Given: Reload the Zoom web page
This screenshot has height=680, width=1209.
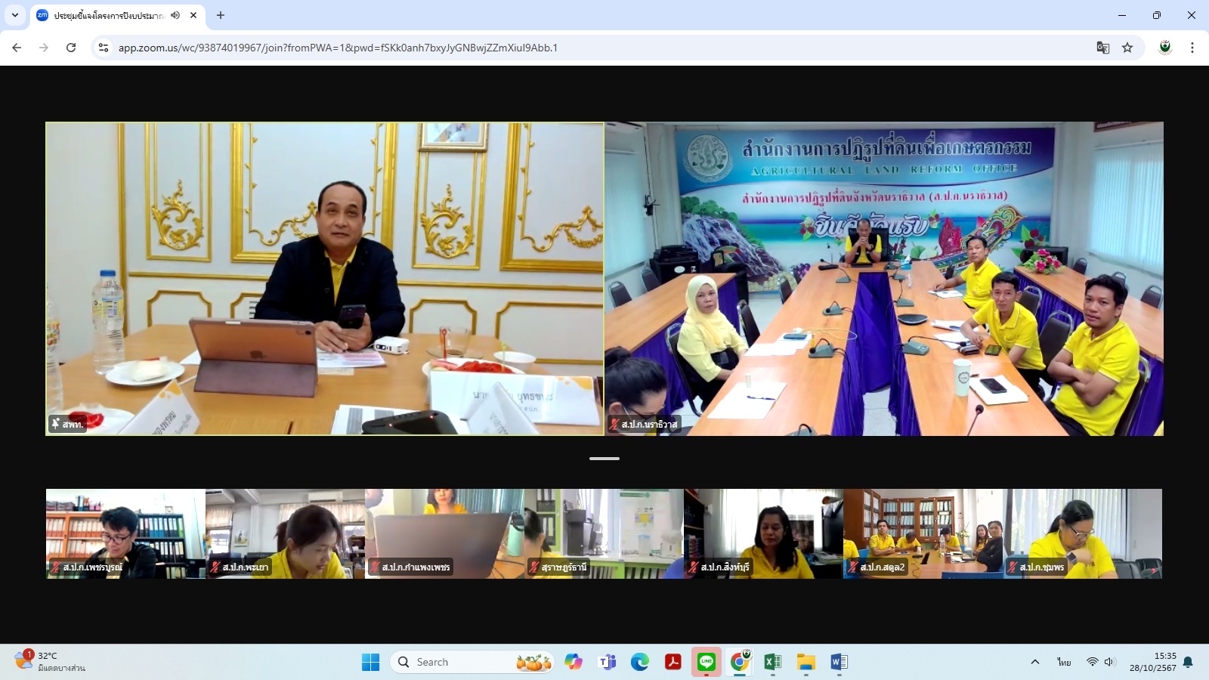Looking at the screenshot, I should pyautogui.click(x=71, y=48).
